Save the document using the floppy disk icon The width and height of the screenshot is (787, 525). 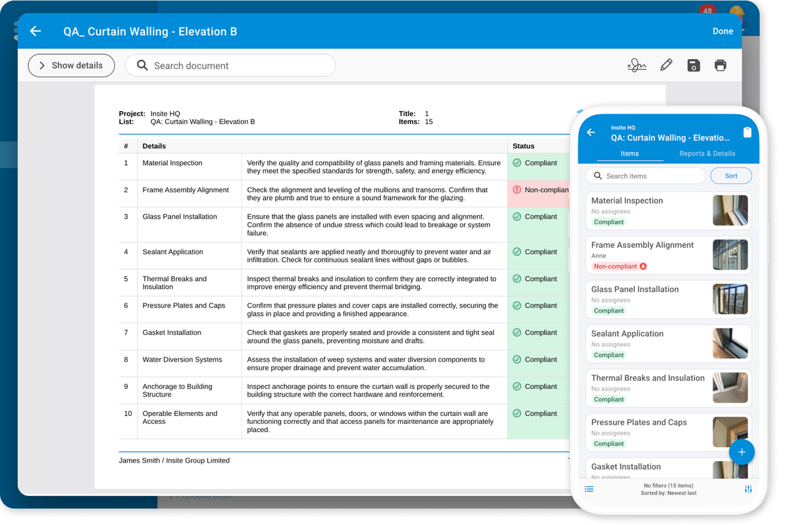coord(693,65)
